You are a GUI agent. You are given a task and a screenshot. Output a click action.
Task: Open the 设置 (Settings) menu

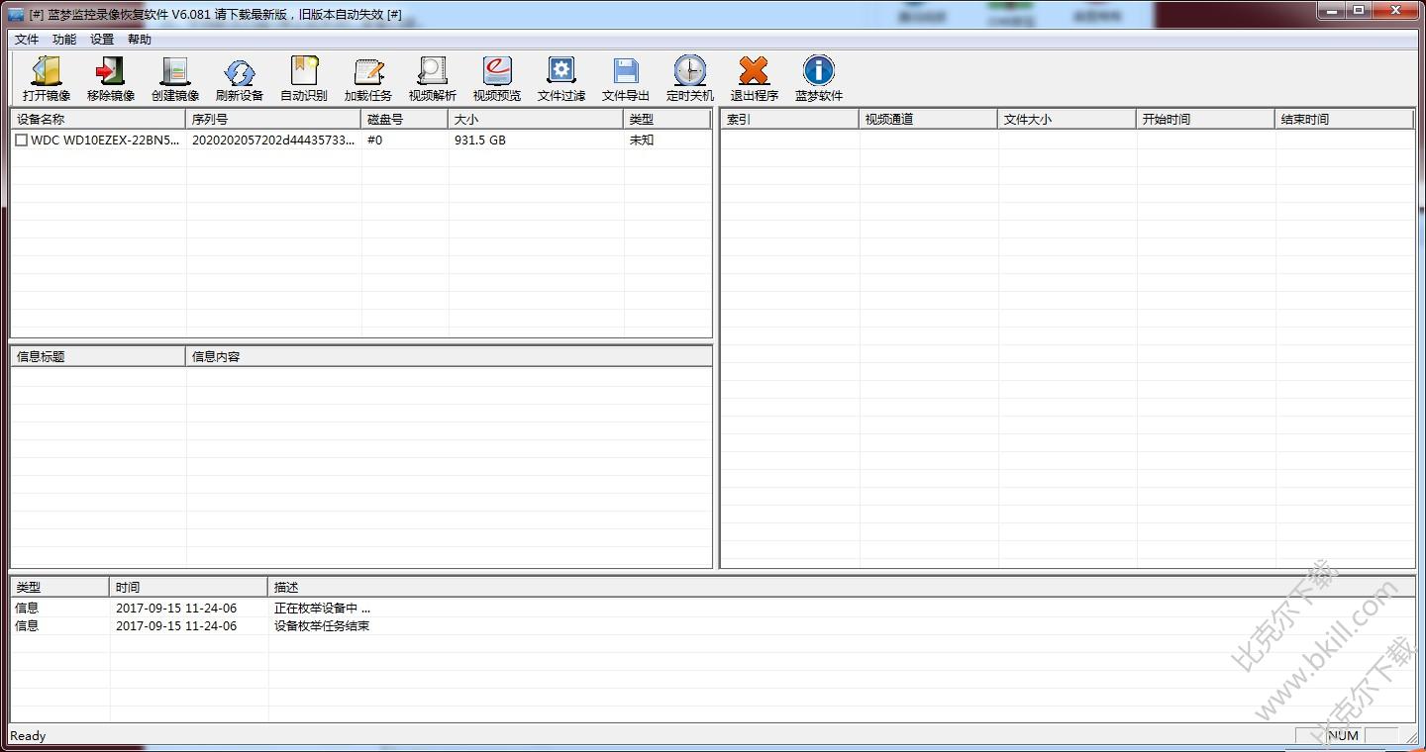pyautogui.click(x=102, y=40)
